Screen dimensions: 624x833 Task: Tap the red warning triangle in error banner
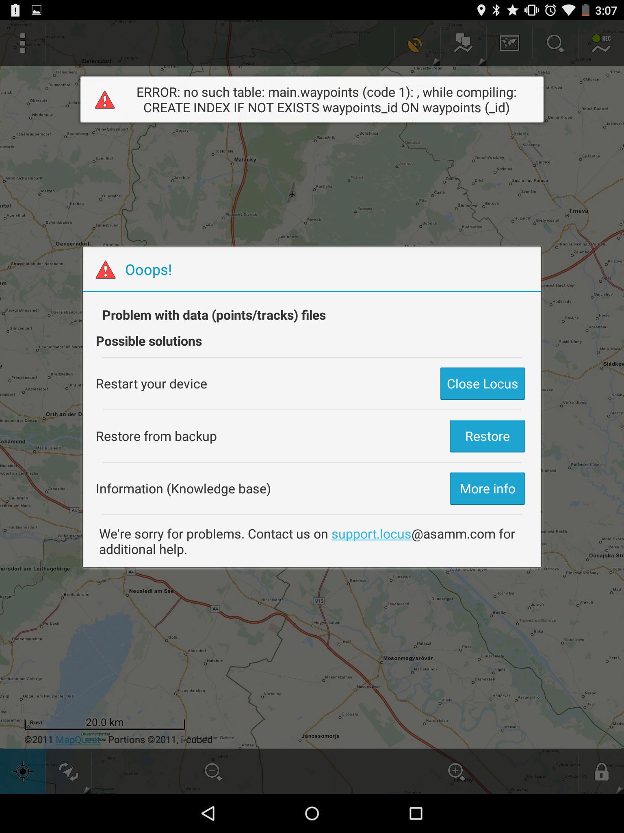coord(105,100)
